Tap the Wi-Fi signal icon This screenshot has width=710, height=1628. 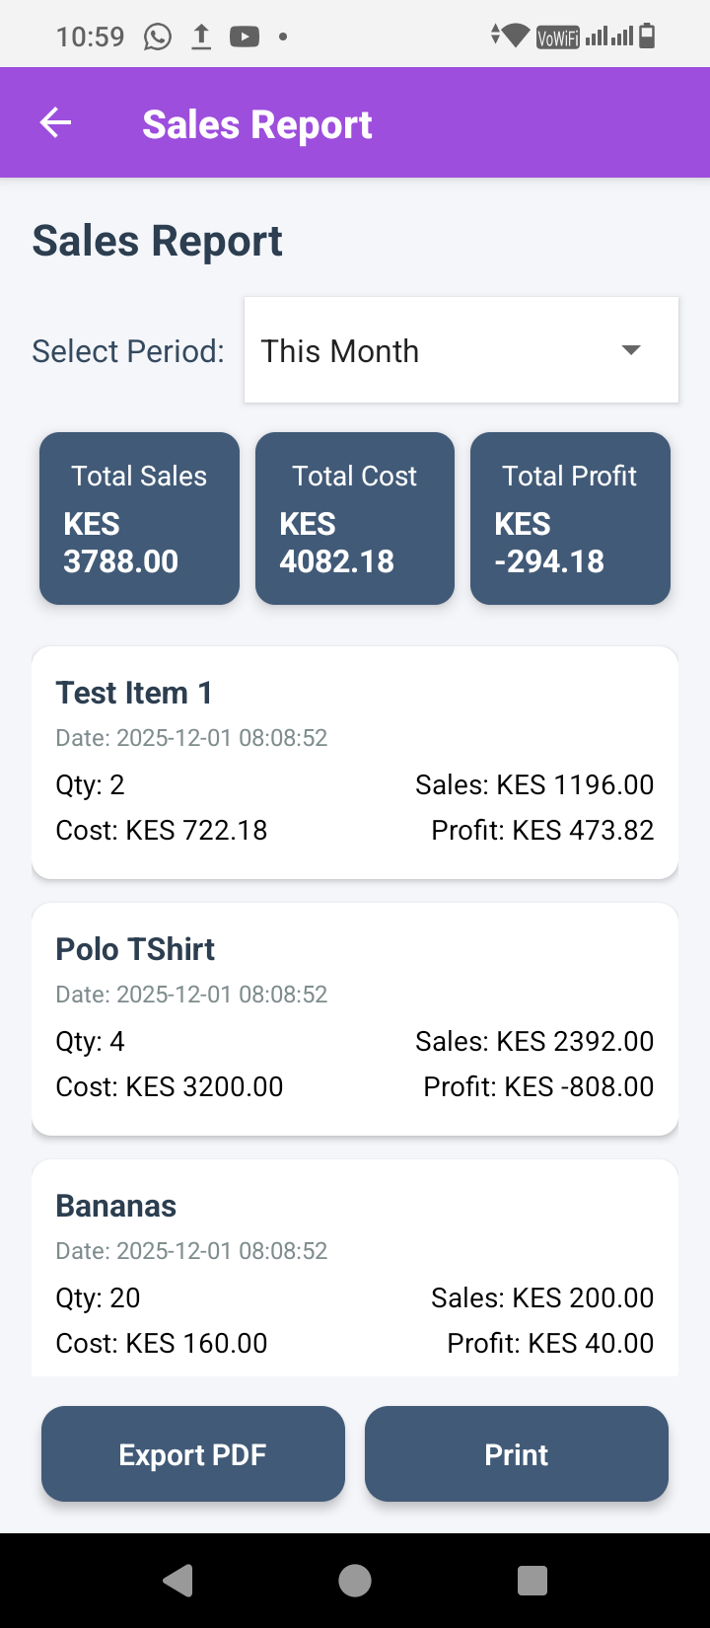point(513,37)
